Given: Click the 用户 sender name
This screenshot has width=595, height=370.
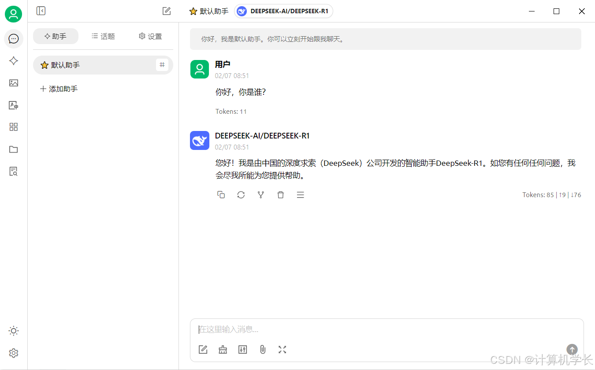Looking at the screenshot, I should coord(223,64).
